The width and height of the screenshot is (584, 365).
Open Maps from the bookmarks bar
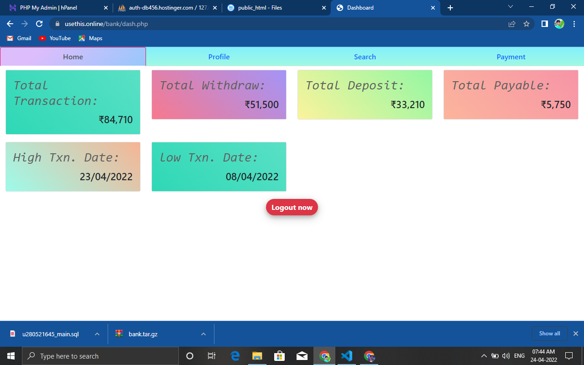coord(90,38)
